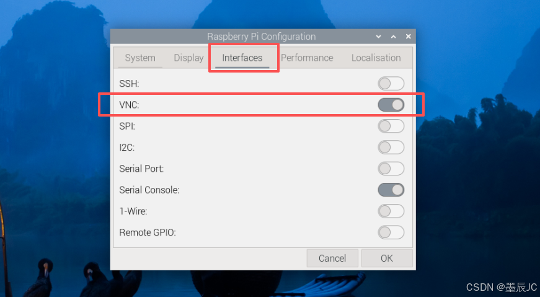540x297 pixels.
Task: Open the Display tab
Action: click(188, 58)
